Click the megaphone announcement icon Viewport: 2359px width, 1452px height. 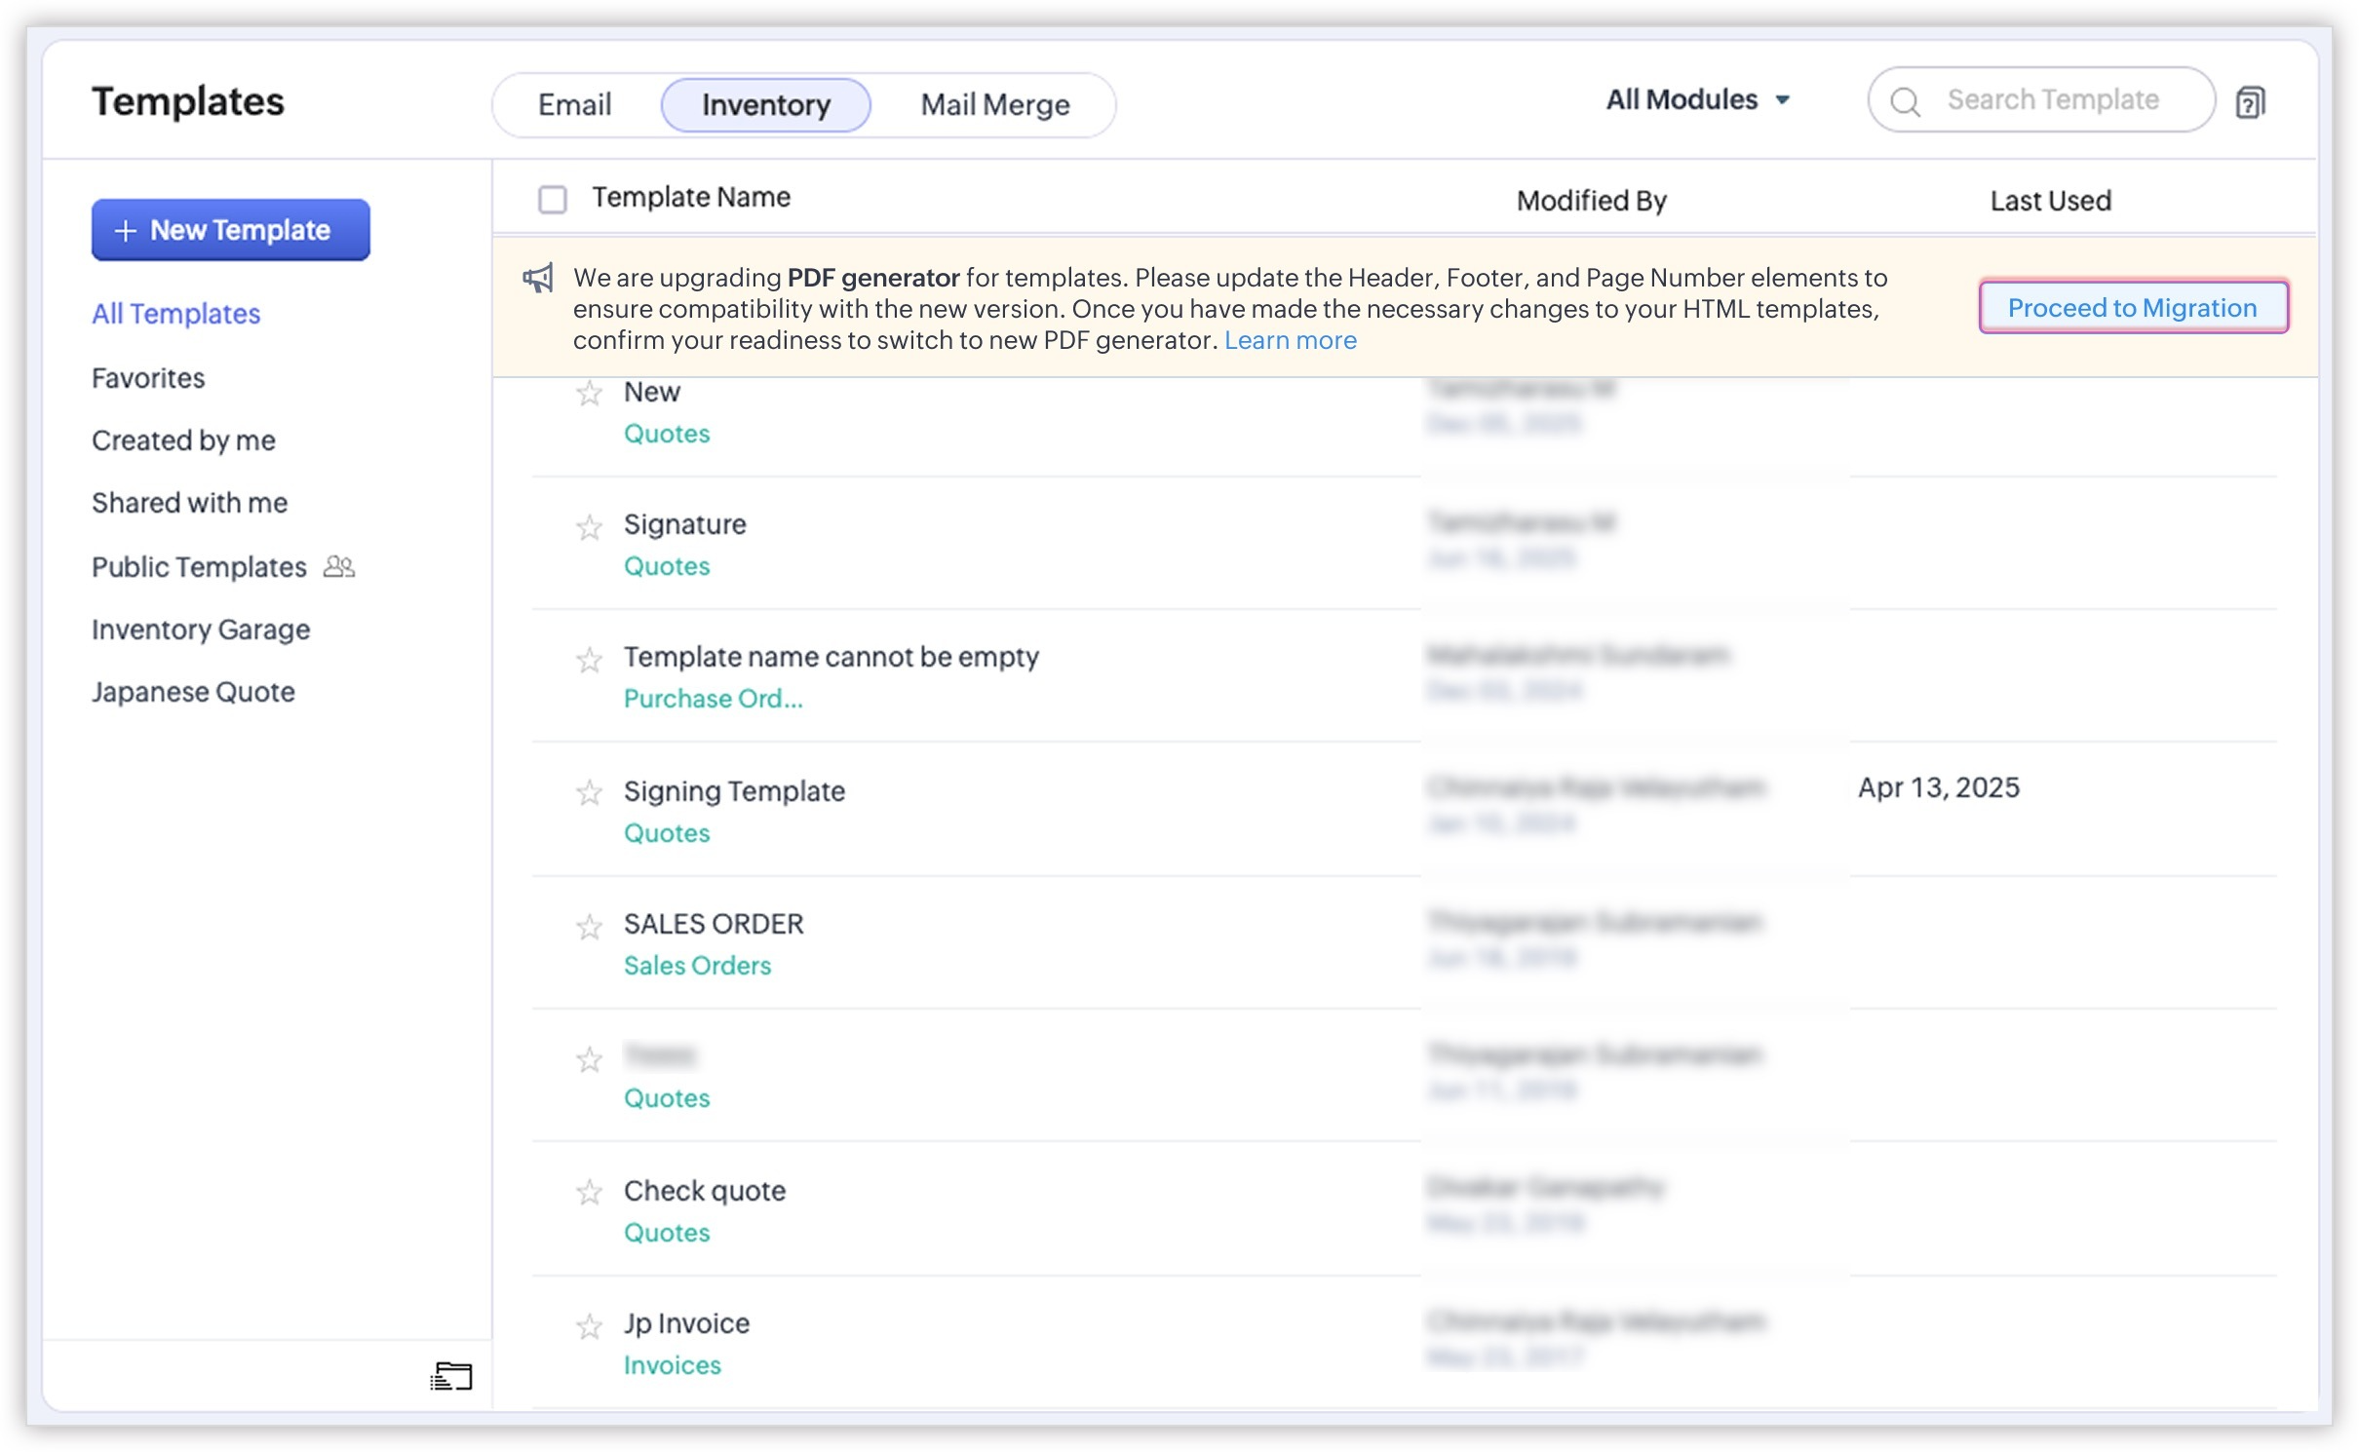(538, 279)
